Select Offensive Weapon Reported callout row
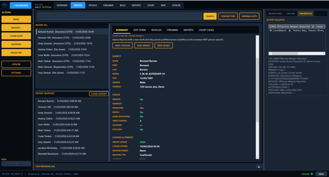The height and width of the screenshot is (177, 329). pos(297,27)
